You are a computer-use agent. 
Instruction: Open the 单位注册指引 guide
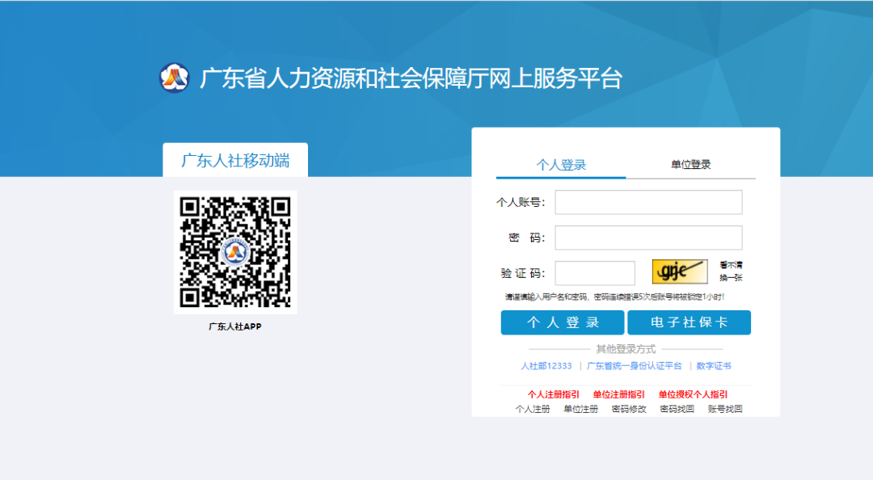click(618, 394)
